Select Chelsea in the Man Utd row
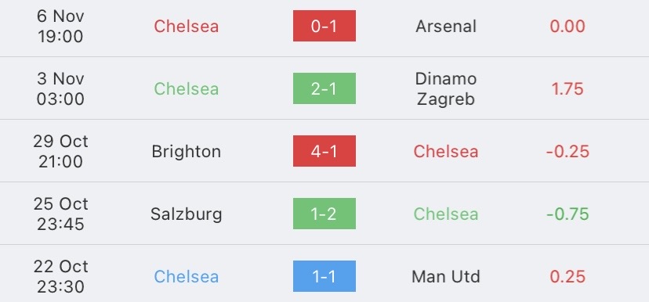This screenshot has width=649, height=302. click(x=187, y=276)
